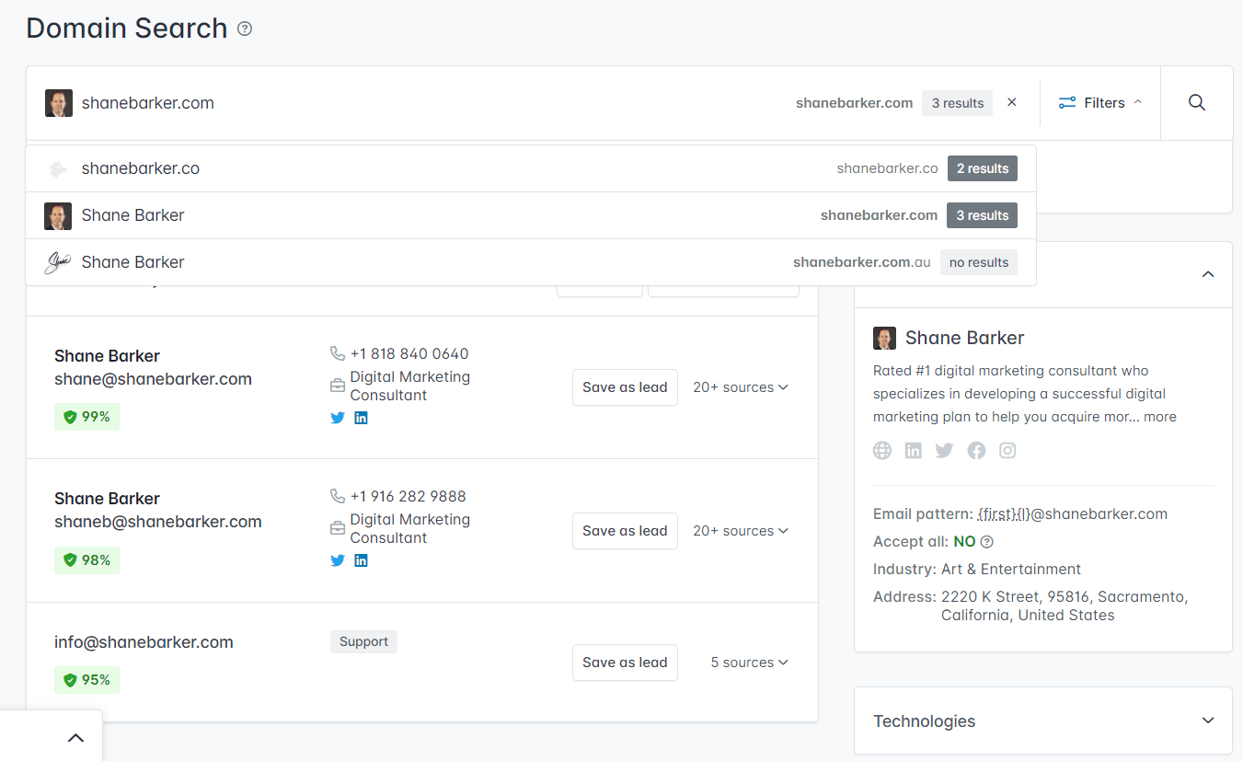This screenshot has width=1243, height=761.
Task: Click the briefcase icon in second contact row
Action: [338, 528]
